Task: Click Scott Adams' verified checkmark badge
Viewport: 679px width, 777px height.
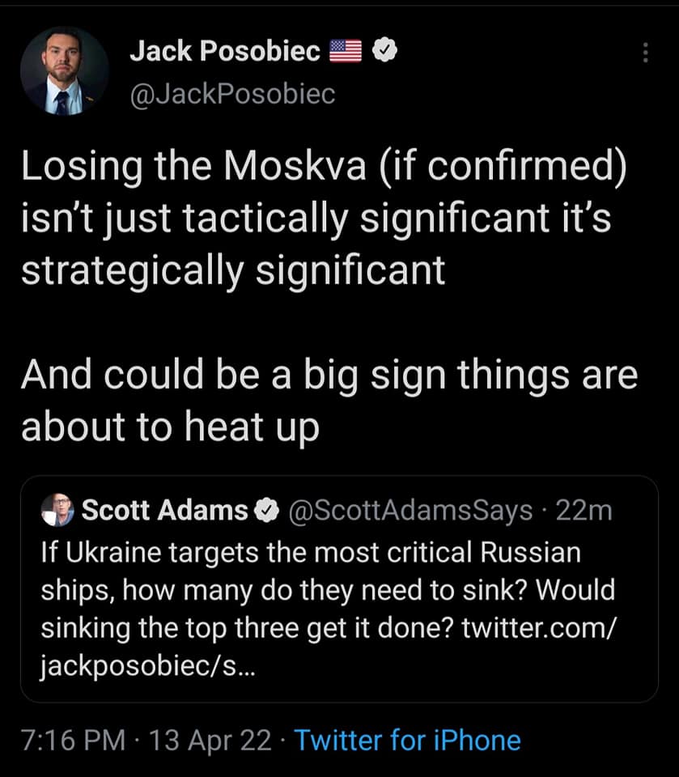Action: click(x=265, y=510)
